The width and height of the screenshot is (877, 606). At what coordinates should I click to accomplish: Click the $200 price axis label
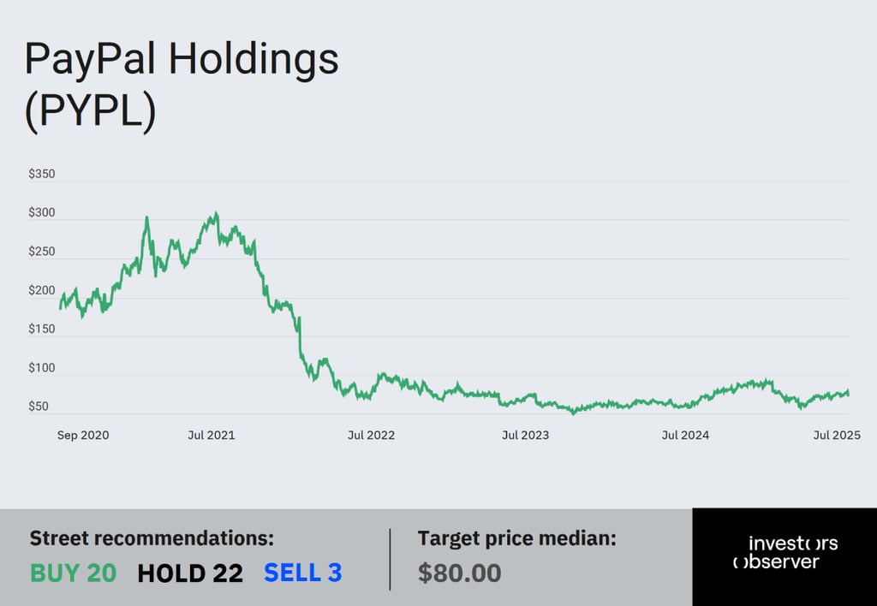(x=42, y=291)
